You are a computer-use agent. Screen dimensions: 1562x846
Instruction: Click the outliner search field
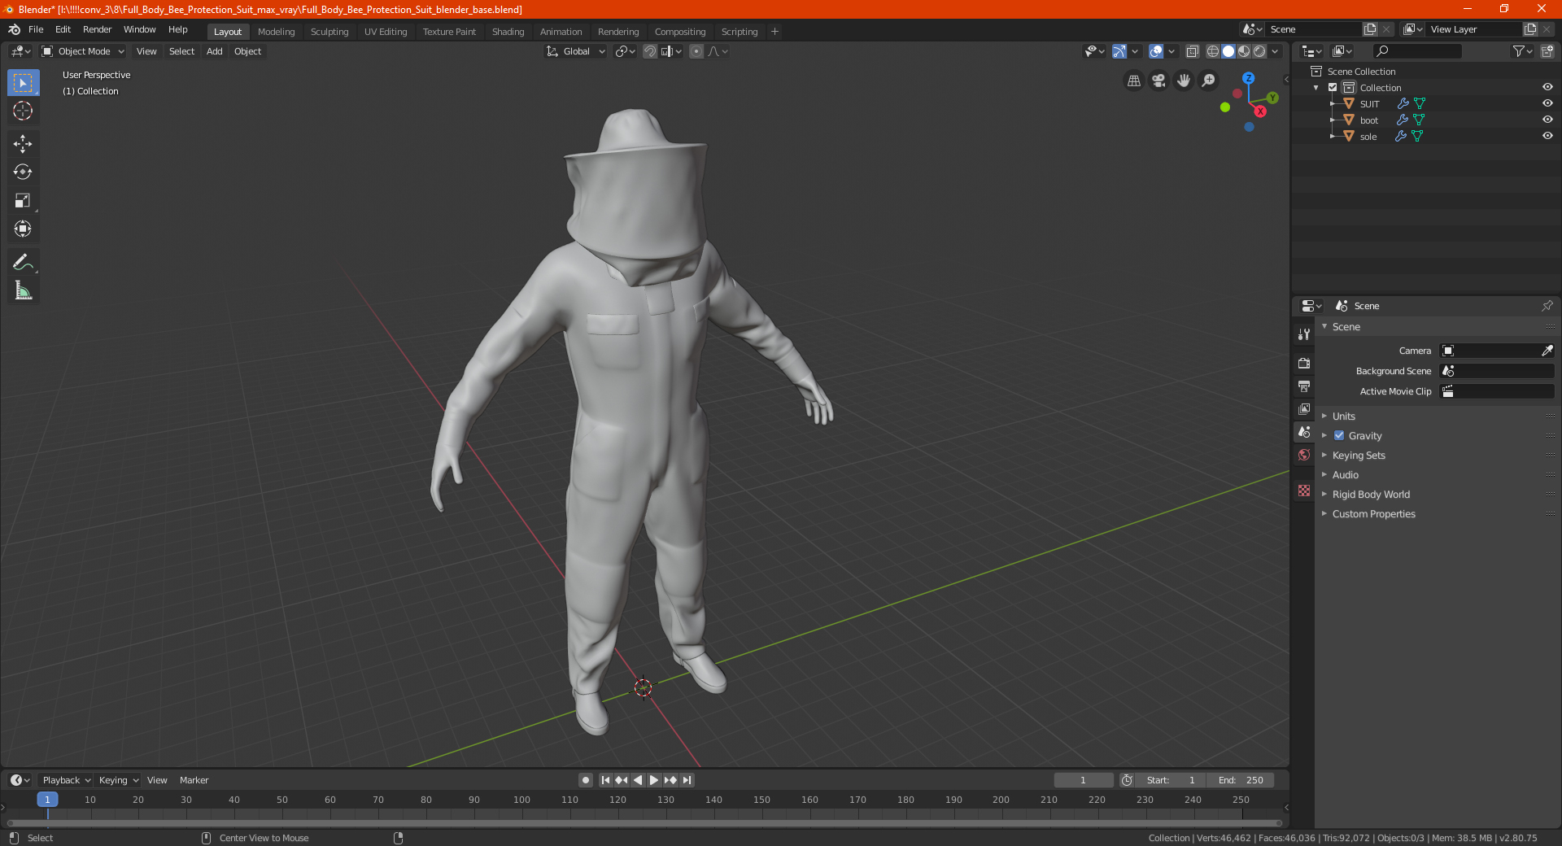pos(1417,51)
